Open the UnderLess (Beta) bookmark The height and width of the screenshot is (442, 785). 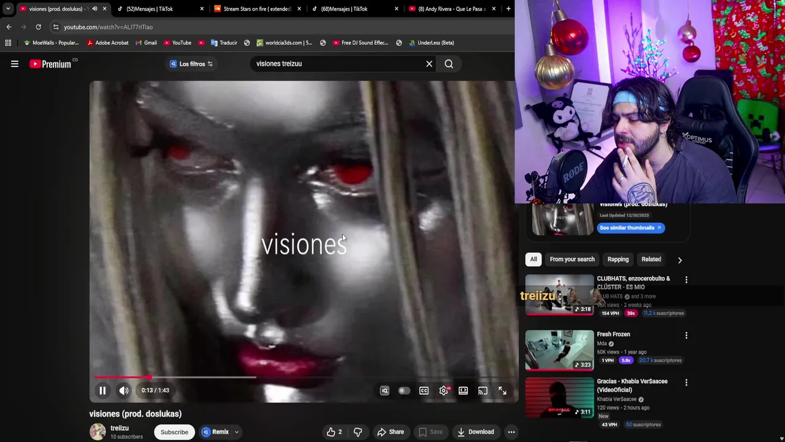[x=431, y=43]
